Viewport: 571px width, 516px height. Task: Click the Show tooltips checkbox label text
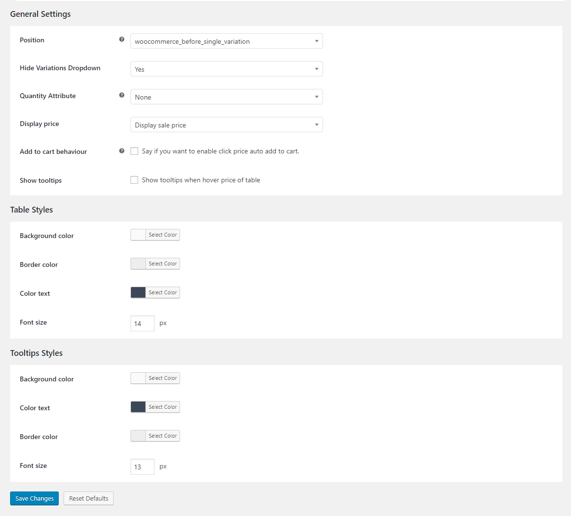(x=201, y=180)
